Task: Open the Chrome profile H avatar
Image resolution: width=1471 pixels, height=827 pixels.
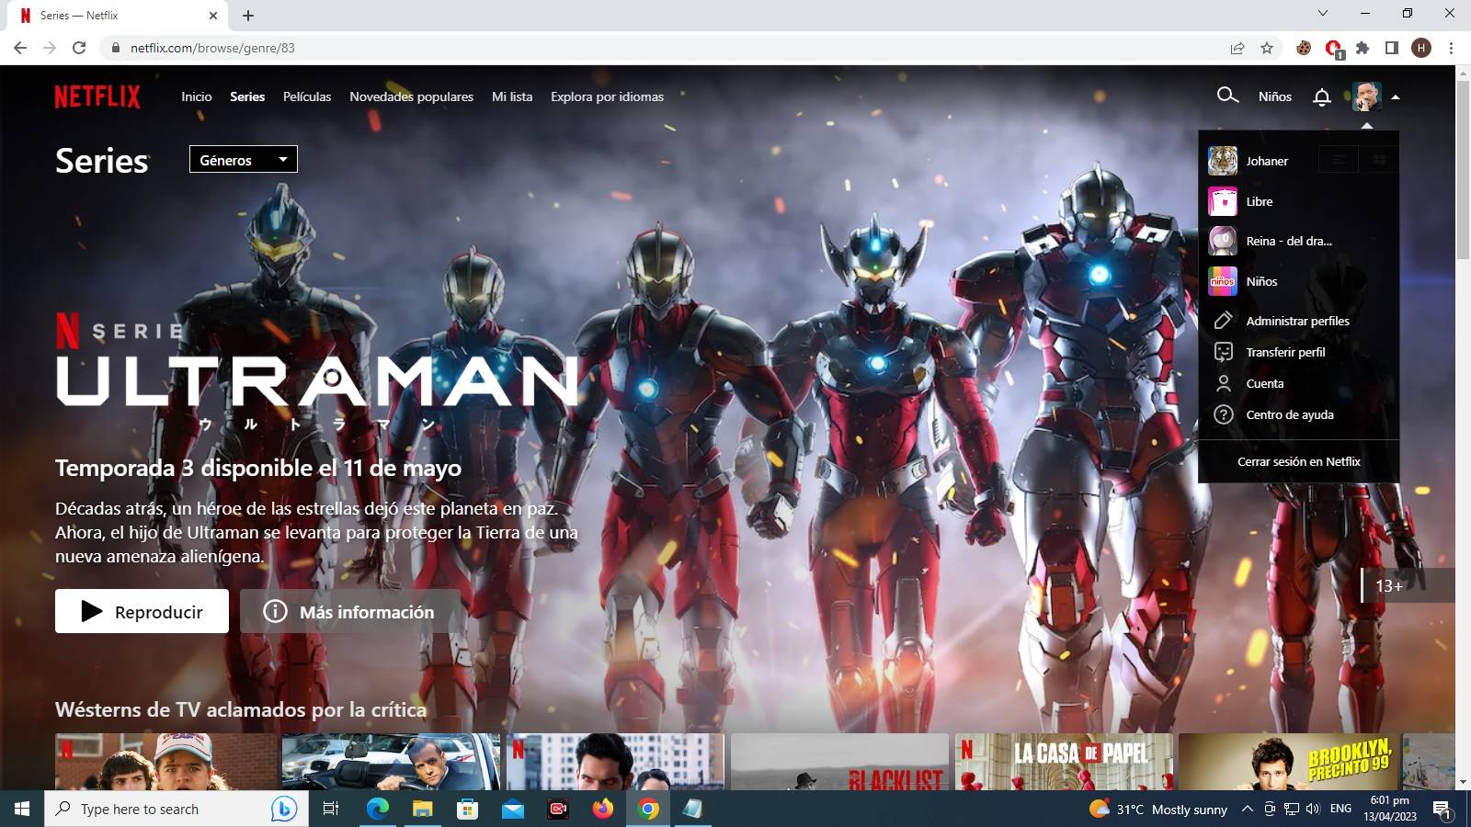Action: tap(1421, 48)
